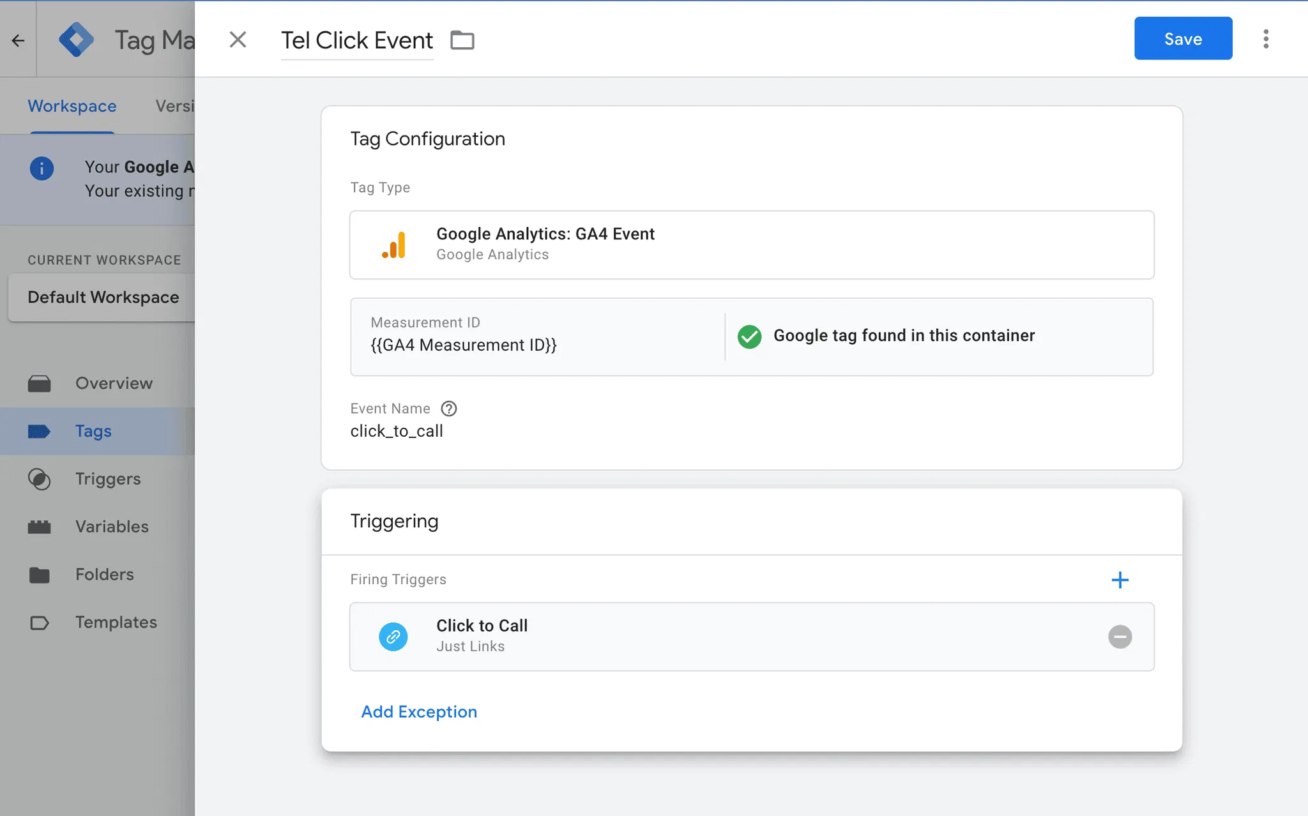1308x816 pixels.
Task: Close the Tel Click Event panel
Action: click(x=238, y=40)
